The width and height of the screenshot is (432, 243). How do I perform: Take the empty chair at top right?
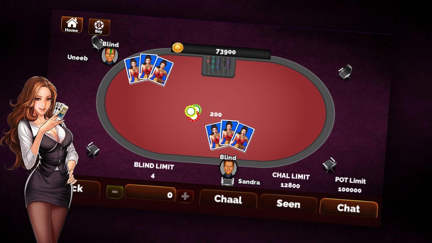[346, 72]
